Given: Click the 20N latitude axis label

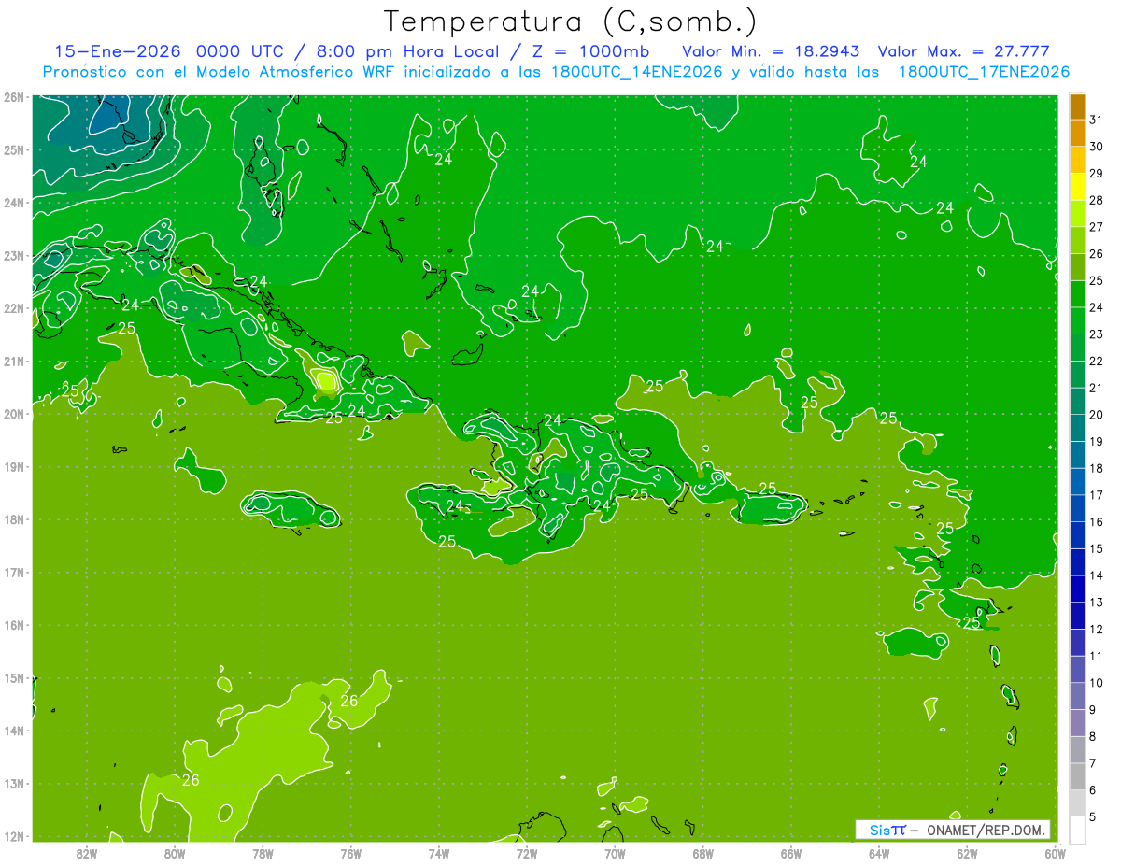Looking at the screenshot, I should pyautogui.click(x=14, y=414).
